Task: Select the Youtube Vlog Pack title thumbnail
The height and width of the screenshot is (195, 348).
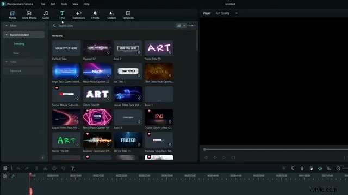Action: [159, 140]
